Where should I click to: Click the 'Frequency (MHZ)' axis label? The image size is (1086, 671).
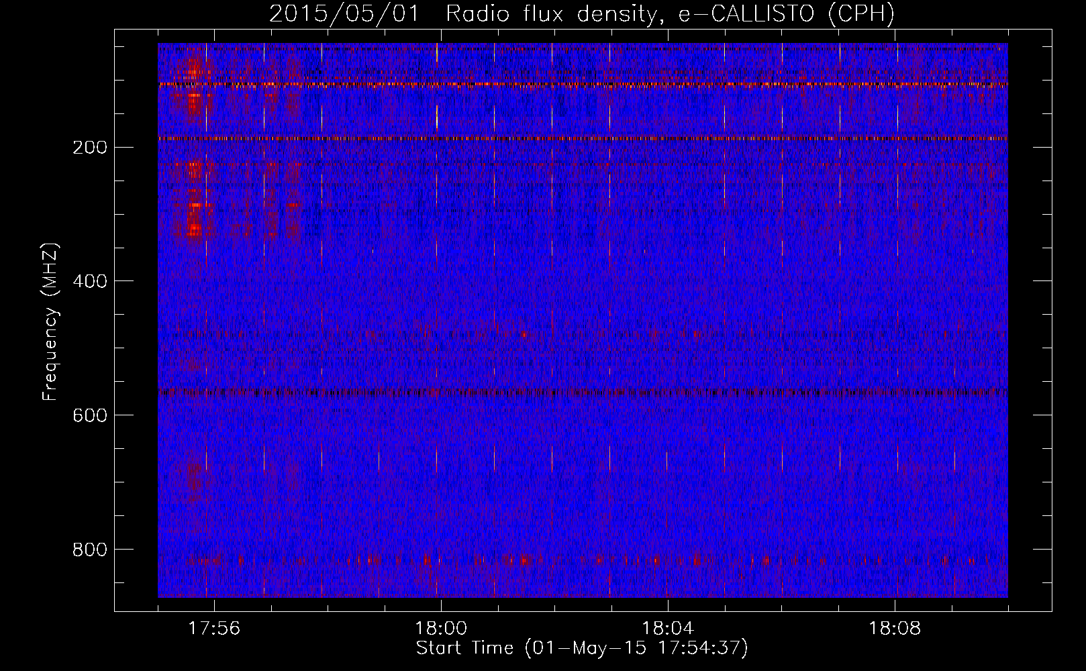pyautogui.click(x=50, y=322)
